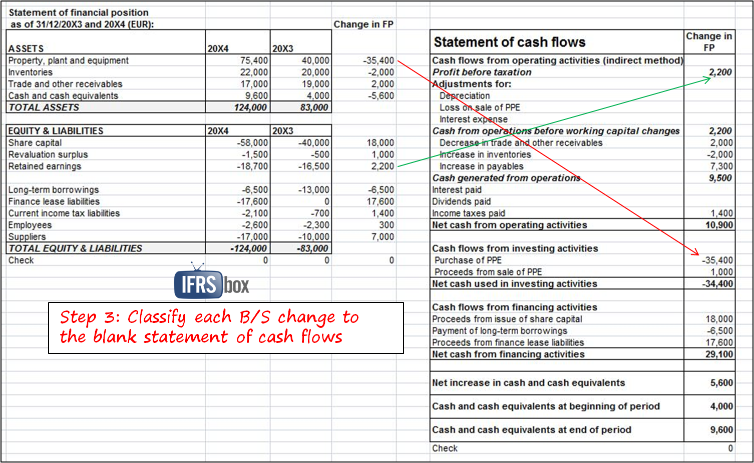The height and width of the screenshot is (463, 754).
Task: Click the 'Retained earnings' label cell
Action: point(45,166)
